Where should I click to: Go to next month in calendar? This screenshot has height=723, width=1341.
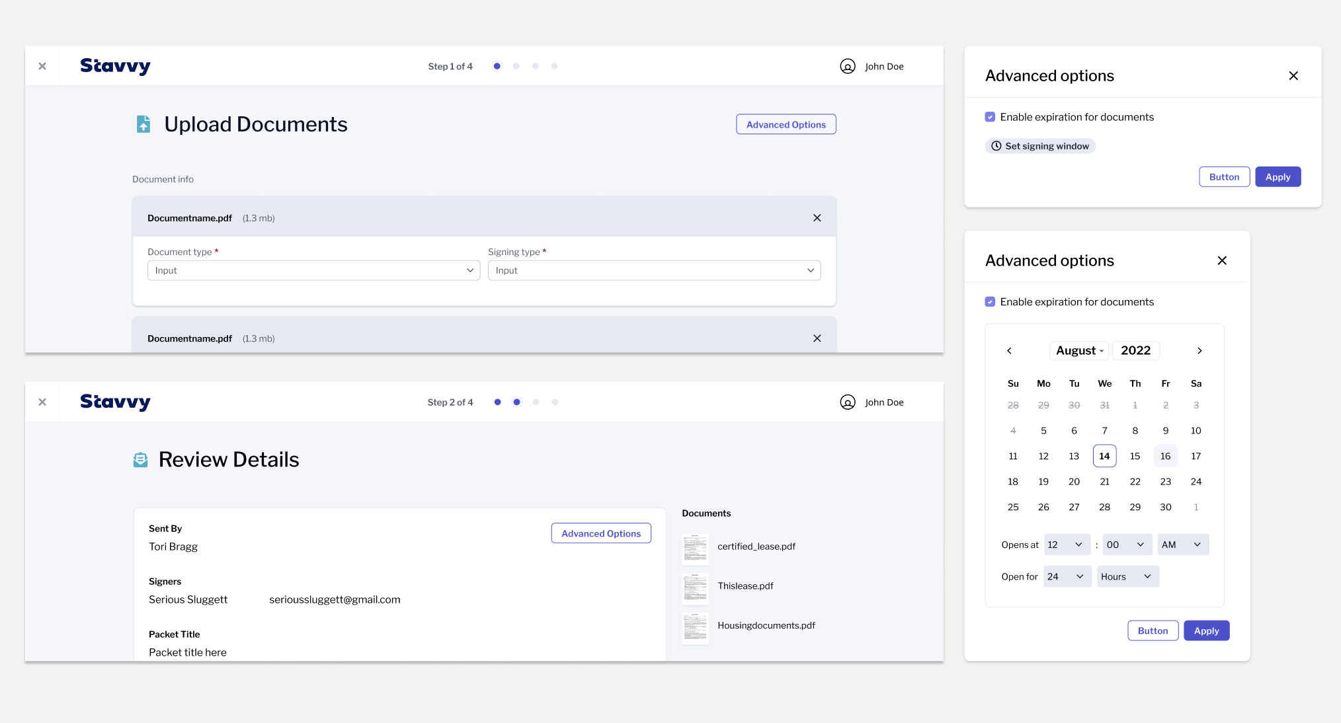[x=1199, y=351]
